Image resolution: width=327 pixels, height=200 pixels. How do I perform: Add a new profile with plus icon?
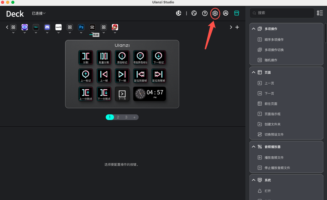coord(237,27)
